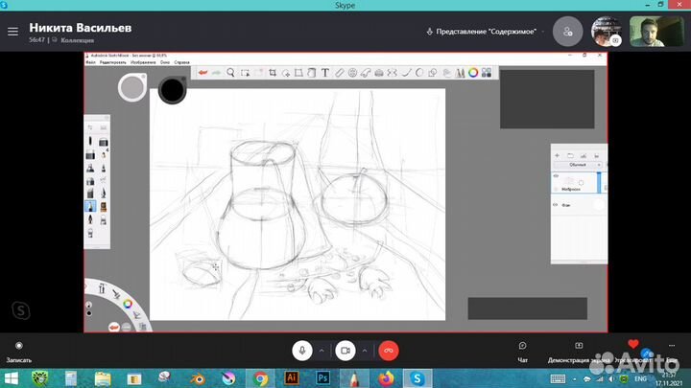Open Illustrator from the taskbar
The height and width of the screenshot is (388, 691).
292,377
